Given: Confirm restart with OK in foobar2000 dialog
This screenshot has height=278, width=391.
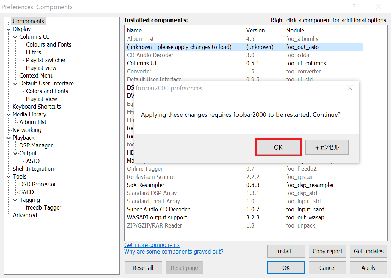Looking at the screenshot, I should point(278,147).
